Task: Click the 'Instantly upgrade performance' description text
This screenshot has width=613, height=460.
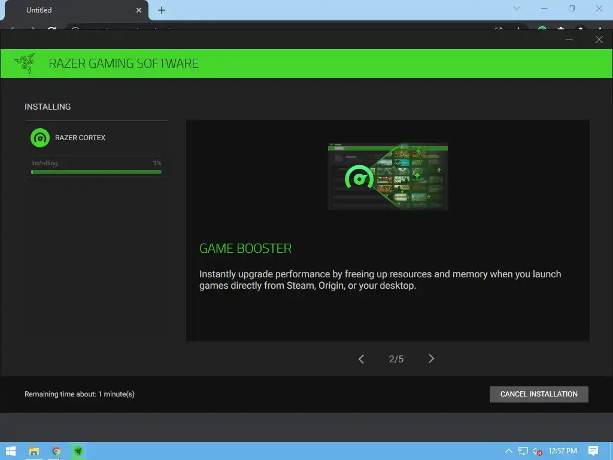Action: pos(380,280)
